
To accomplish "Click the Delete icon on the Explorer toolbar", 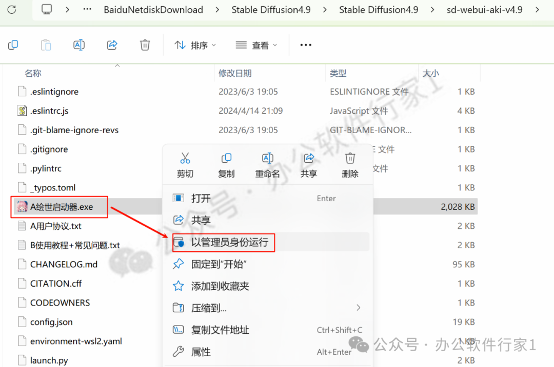I will (x=145, y=45).
